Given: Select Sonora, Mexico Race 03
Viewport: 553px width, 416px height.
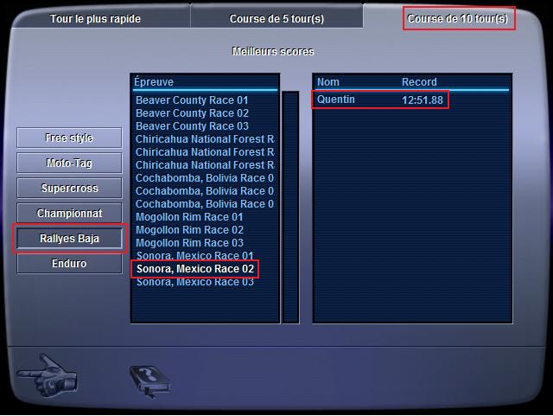Looking at the screenshot, I should 194,282.
